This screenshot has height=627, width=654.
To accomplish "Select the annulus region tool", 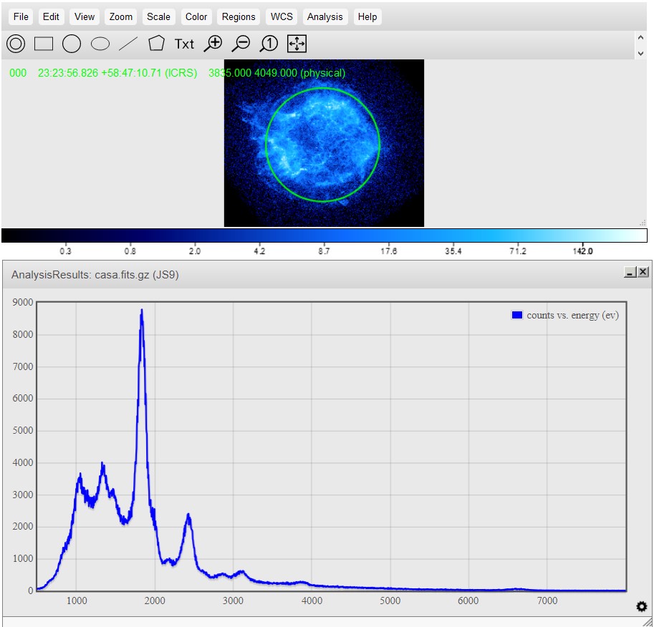I will tap(16, 44).
